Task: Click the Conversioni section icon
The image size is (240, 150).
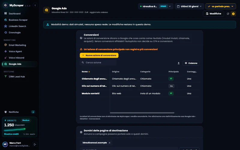Action: pos(81,38)
